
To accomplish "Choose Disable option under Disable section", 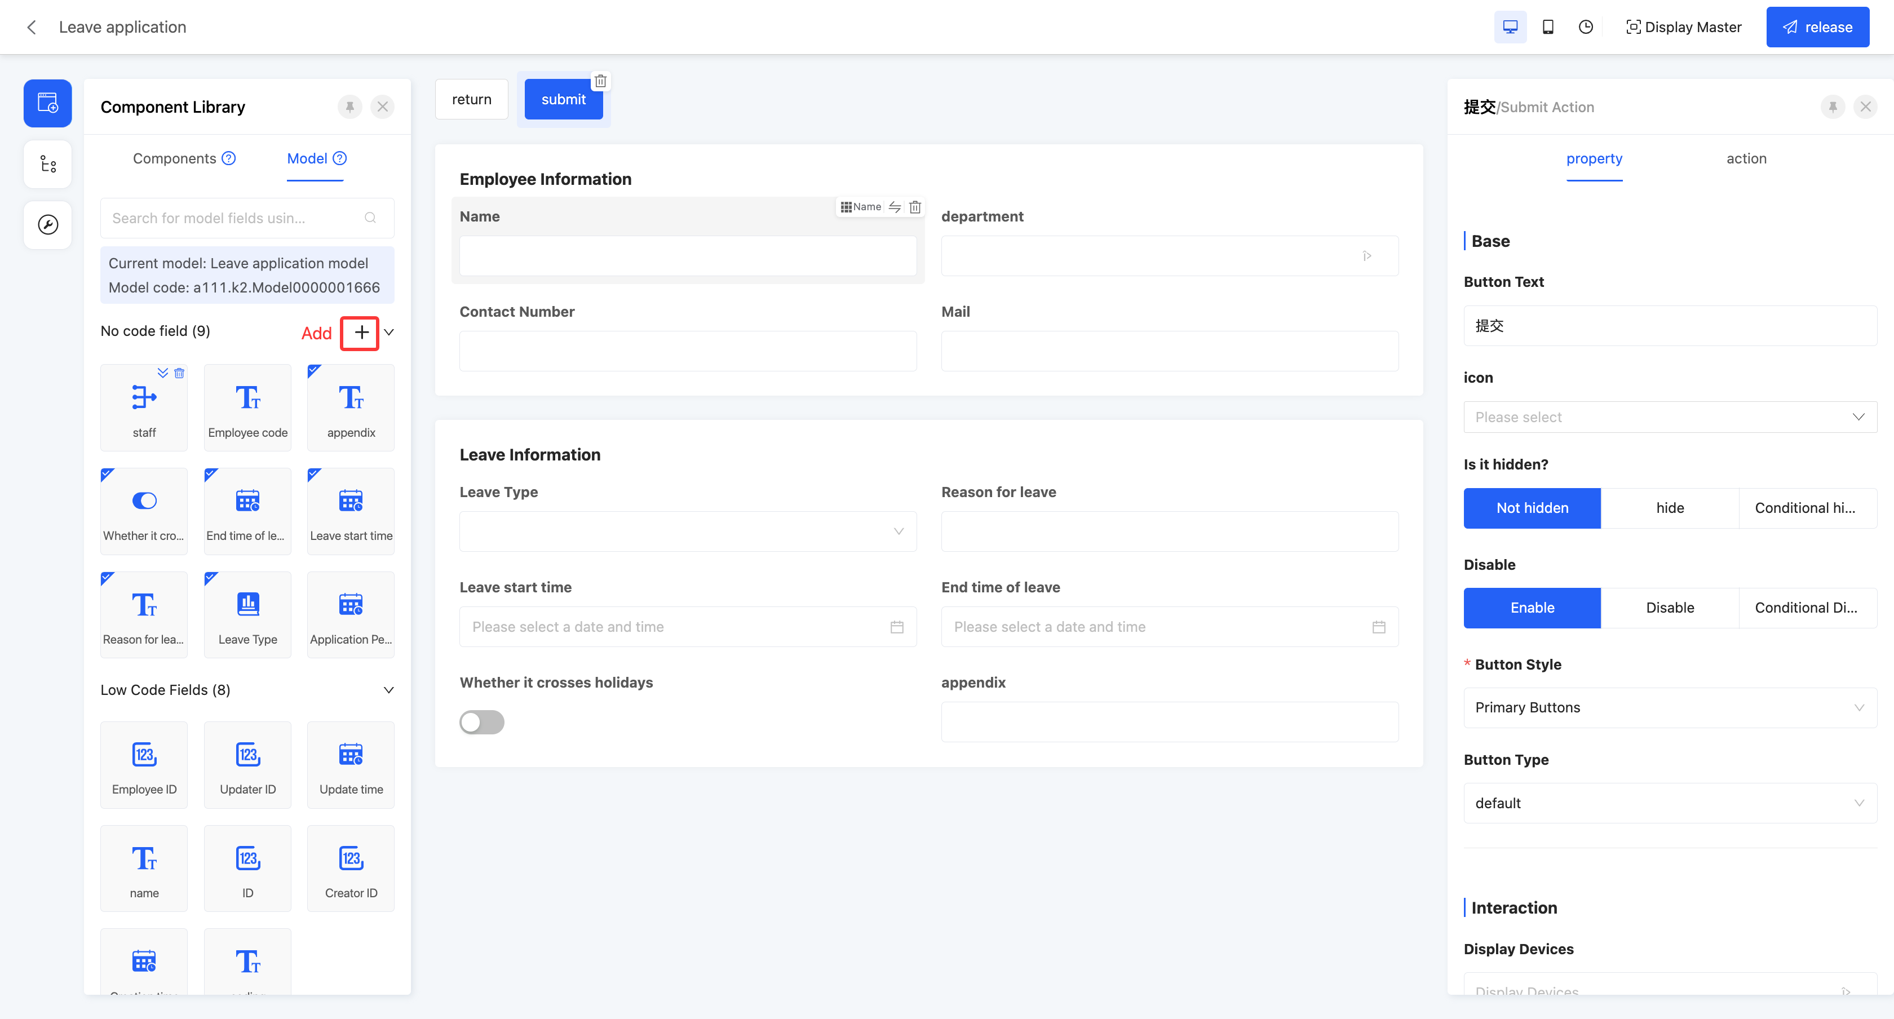I will [x=1669, y=607].
